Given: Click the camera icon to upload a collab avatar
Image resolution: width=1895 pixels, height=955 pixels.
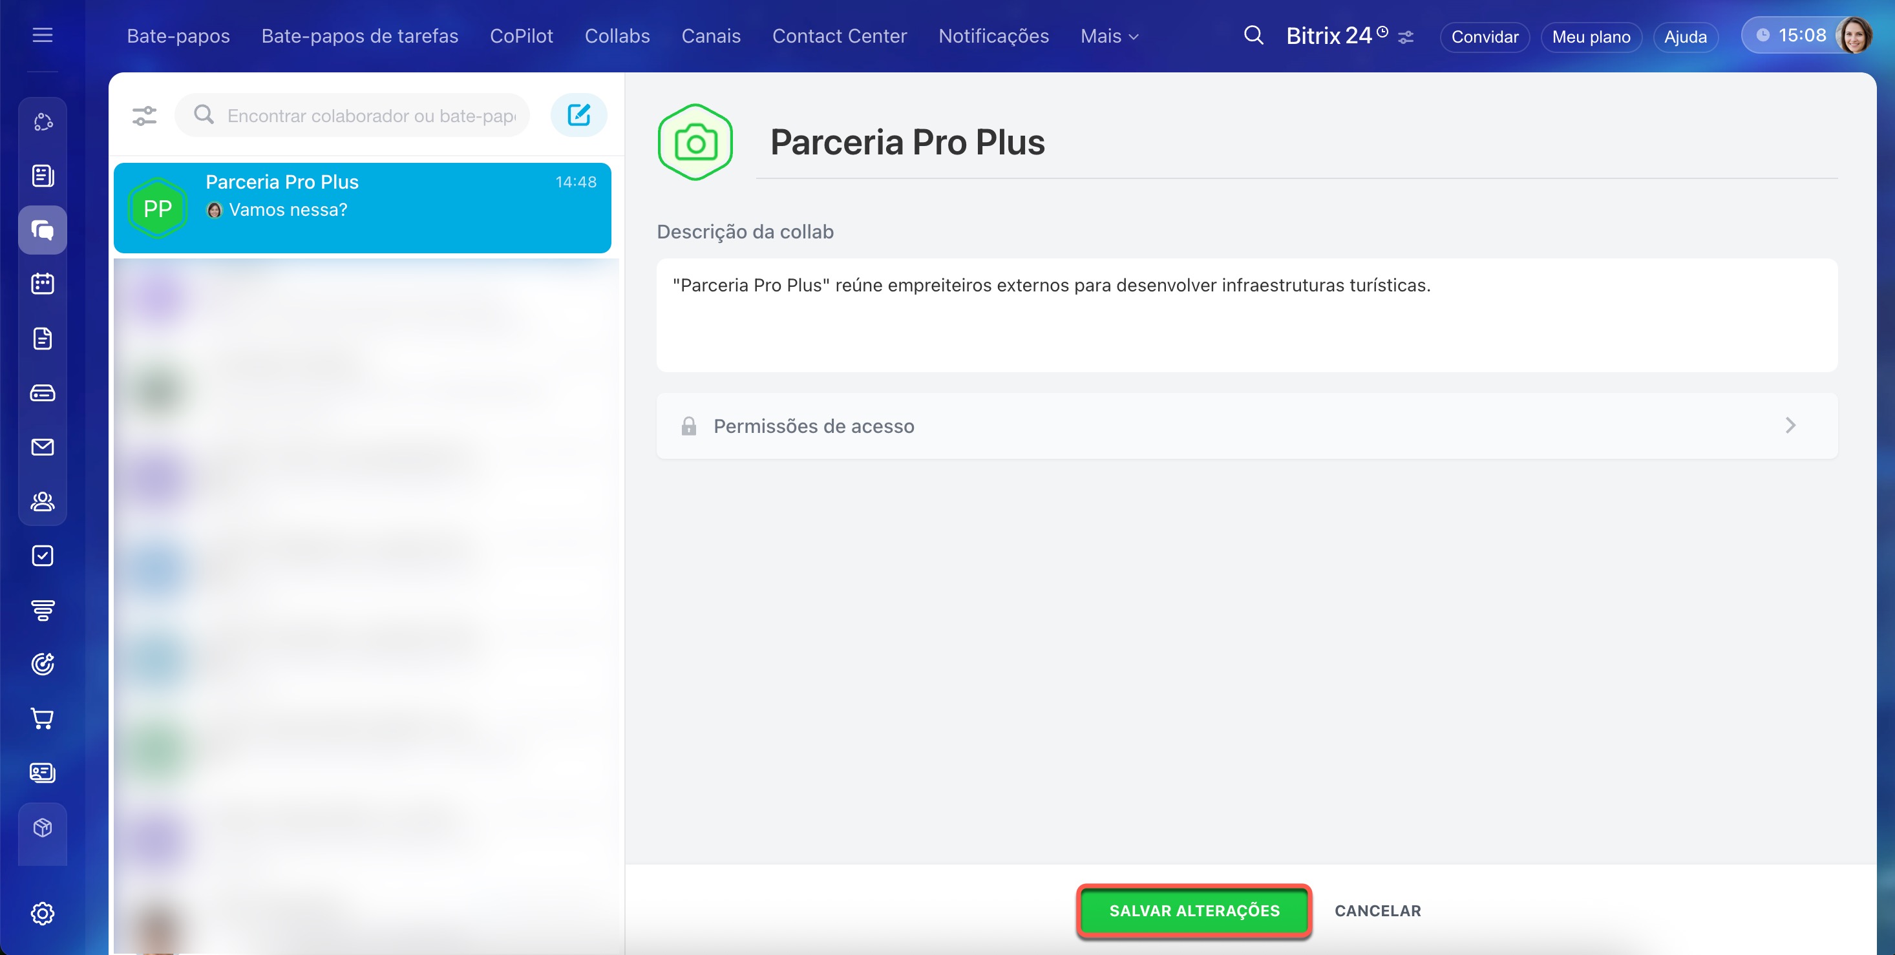Looking at the screenshot, I should click(694, 143).
